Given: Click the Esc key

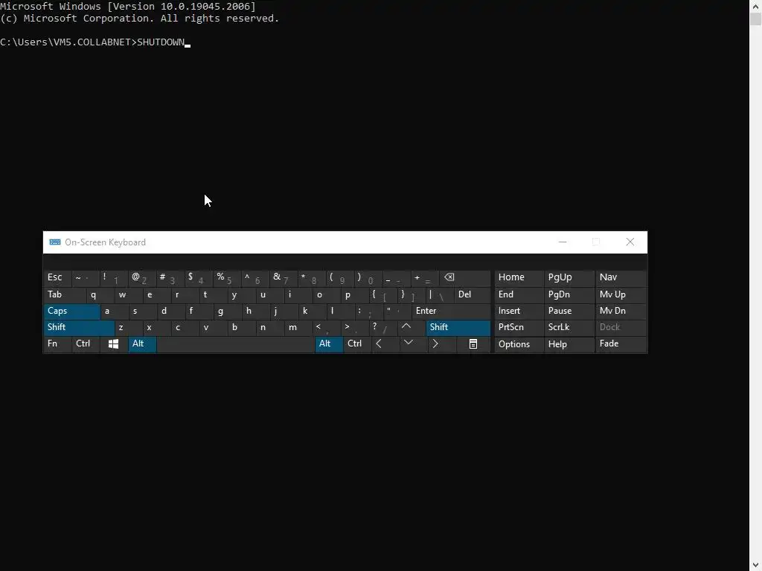Looking at the screenshot, I should (x=57, y=278).
